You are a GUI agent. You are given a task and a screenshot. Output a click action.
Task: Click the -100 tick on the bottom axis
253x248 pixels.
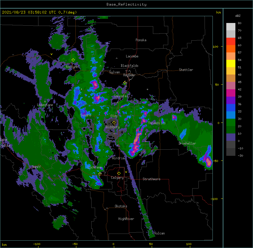(37, 244)
